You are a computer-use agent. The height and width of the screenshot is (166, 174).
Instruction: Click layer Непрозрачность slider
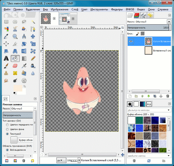click(148, 28)
